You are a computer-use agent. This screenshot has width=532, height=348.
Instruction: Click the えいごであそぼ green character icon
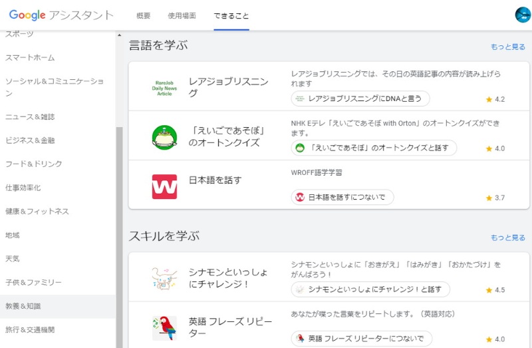click(164, 137)
